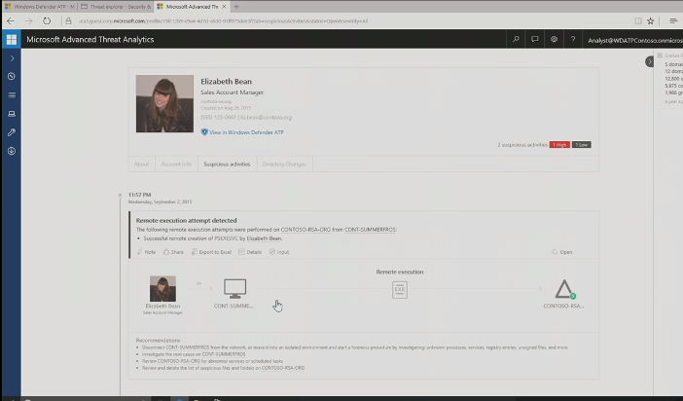
Task: Filter by the red High severity badge
Action: pyautogui.click(x=559, y=144)
